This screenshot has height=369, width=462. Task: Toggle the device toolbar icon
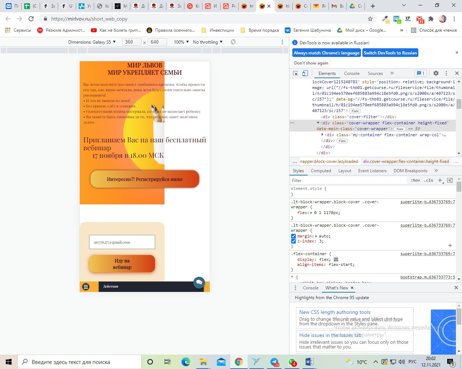(x=305, y=73)
